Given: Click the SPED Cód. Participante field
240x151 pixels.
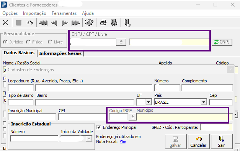Looking at the screenshot, I should [216, 127].
